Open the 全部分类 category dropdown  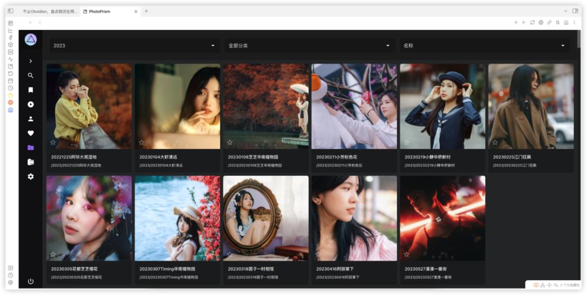(x=309, y=46)
